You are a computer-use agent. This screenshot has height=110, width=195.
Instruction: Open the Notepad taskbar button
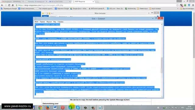coord(101,108)
